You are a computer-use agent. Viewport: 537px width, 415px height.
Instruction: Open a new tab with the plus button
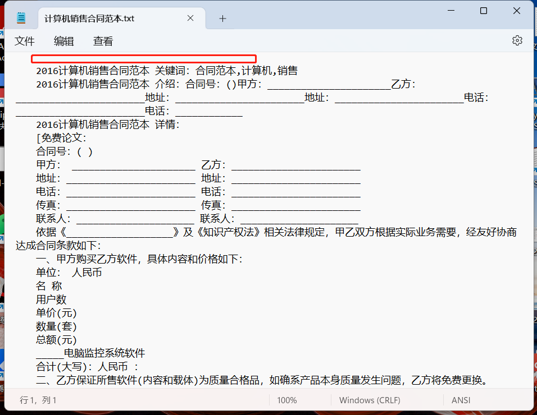[x=222, y=18]
